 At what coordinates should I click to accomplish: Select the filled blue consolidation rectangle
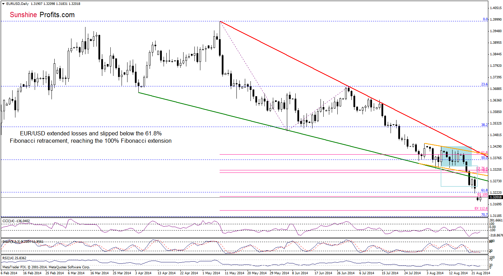[456, 156]
